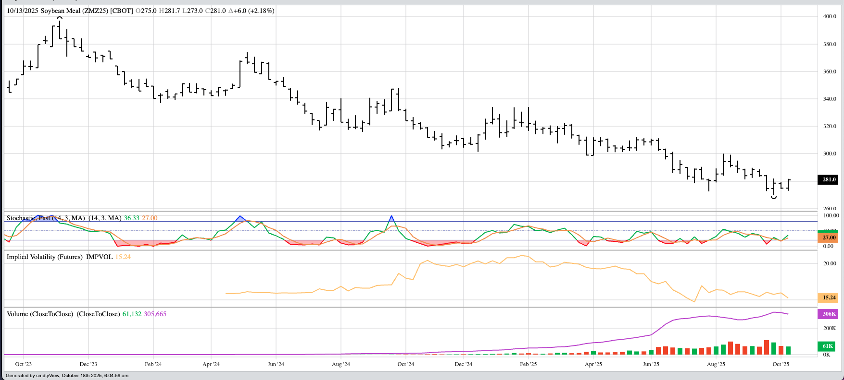Click the Implied Volatility (Futures) pane label
The width and height of the screenshot is (844, 380).
pos(45,257)
